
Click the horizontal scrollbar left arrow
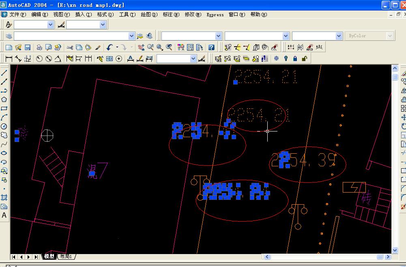[x=267, y=256]
